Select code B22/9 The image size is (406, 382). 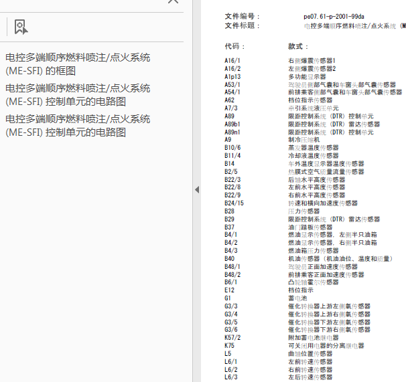[232, 195]
